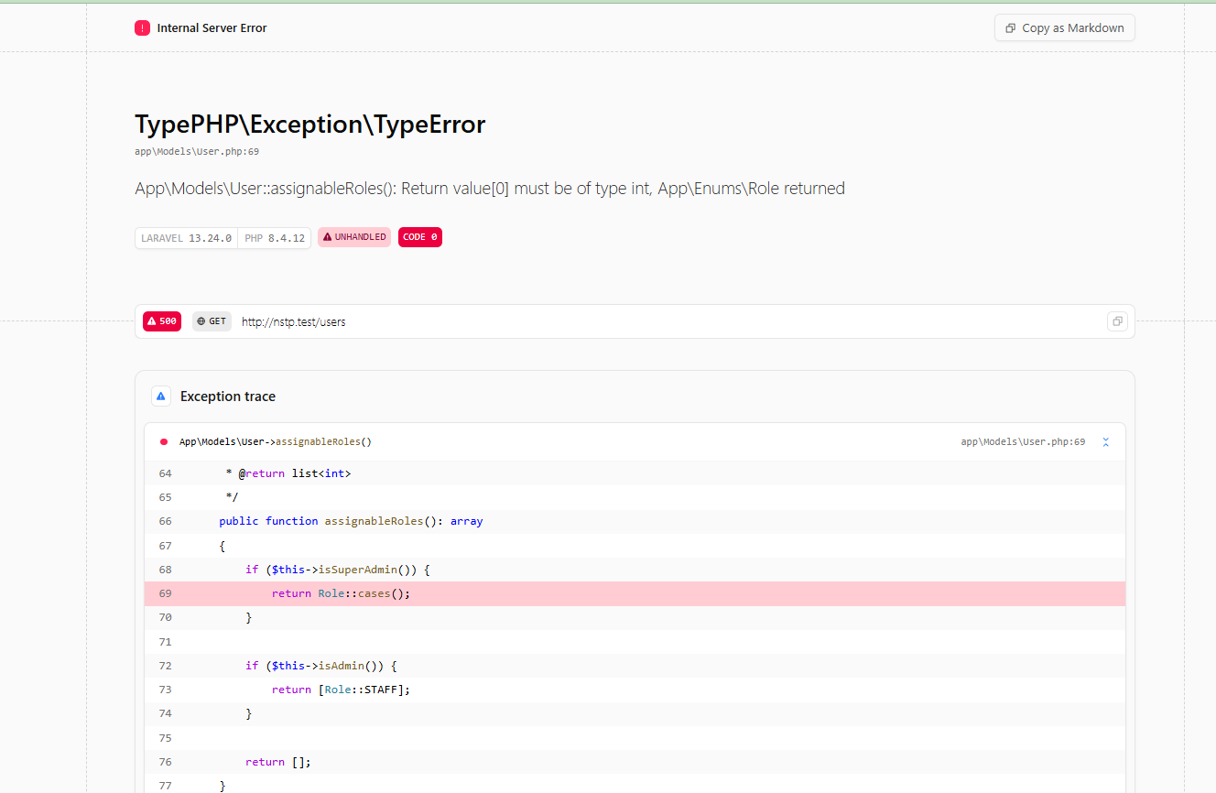Click code line 68 if ($this->isSuperAdmin())
Screen dimensions: 1216x793
pos(635,570)
